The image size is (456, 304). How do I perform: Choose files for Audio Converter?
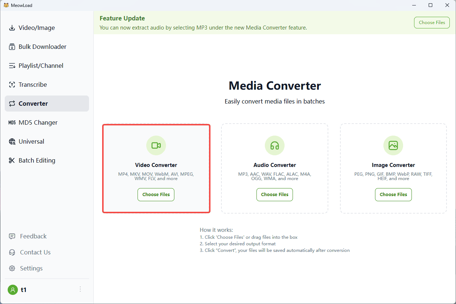pos(275,195)
